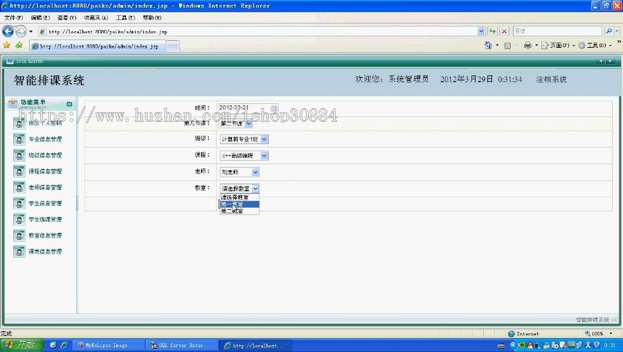Viewport: 623px width, 352px height.
Task: Select the localhost paike index.jsp tab
Action: [98, 46]
